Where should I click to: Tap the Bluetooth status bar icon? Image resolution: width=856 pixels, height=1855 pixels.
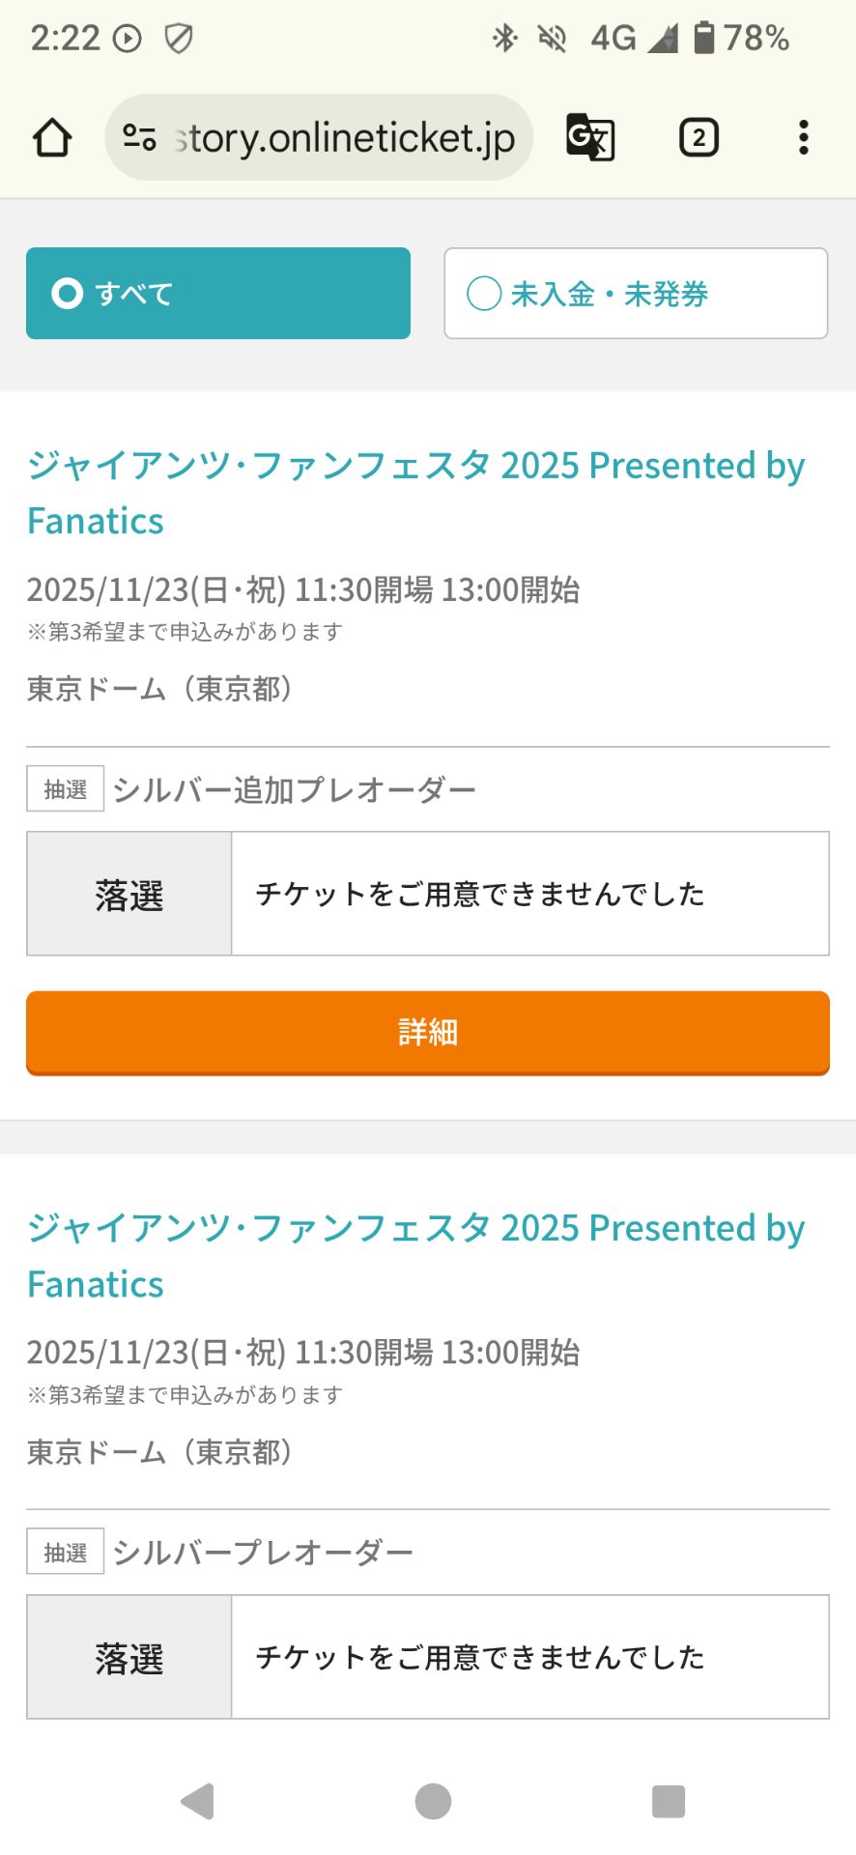coord(504,39)
